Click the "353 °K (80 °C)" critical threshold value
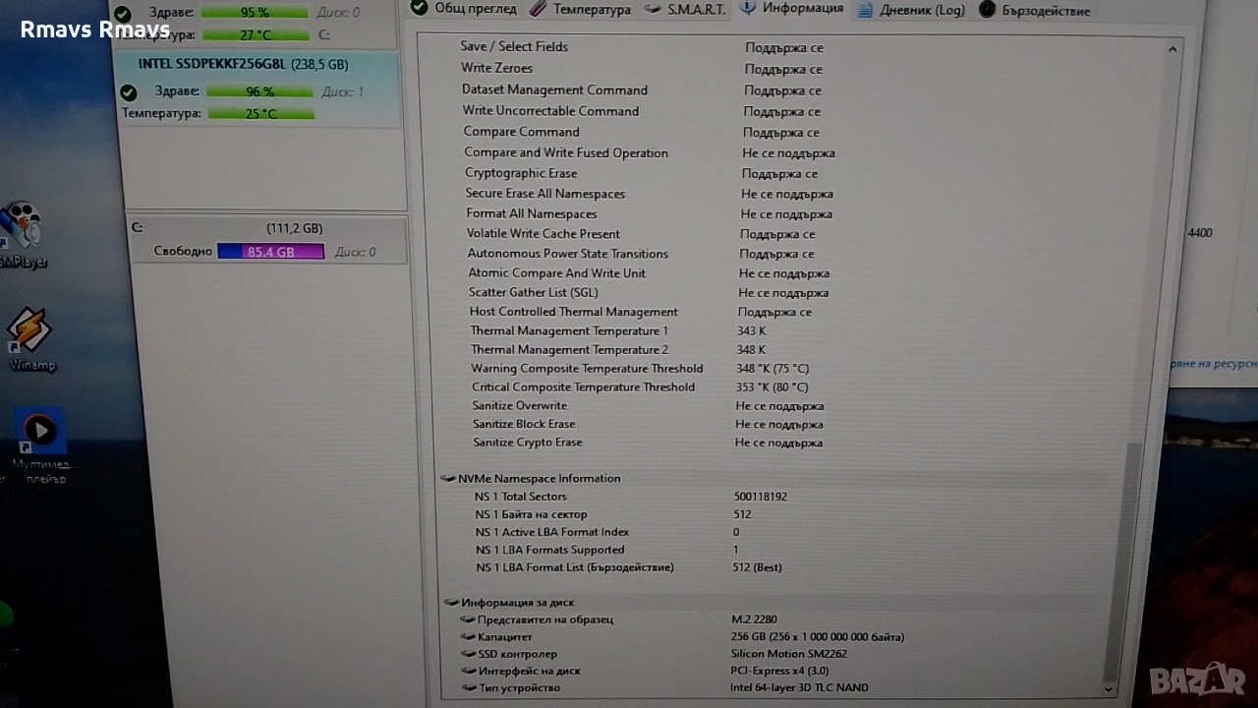Viewport: 1258px width, 708px height. 772,387
